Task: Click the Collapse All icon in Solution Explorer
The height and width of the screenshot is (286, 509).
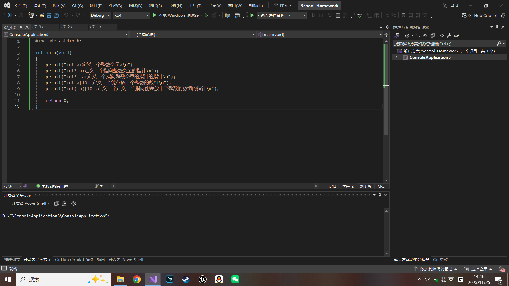Action: pos(425,35)
